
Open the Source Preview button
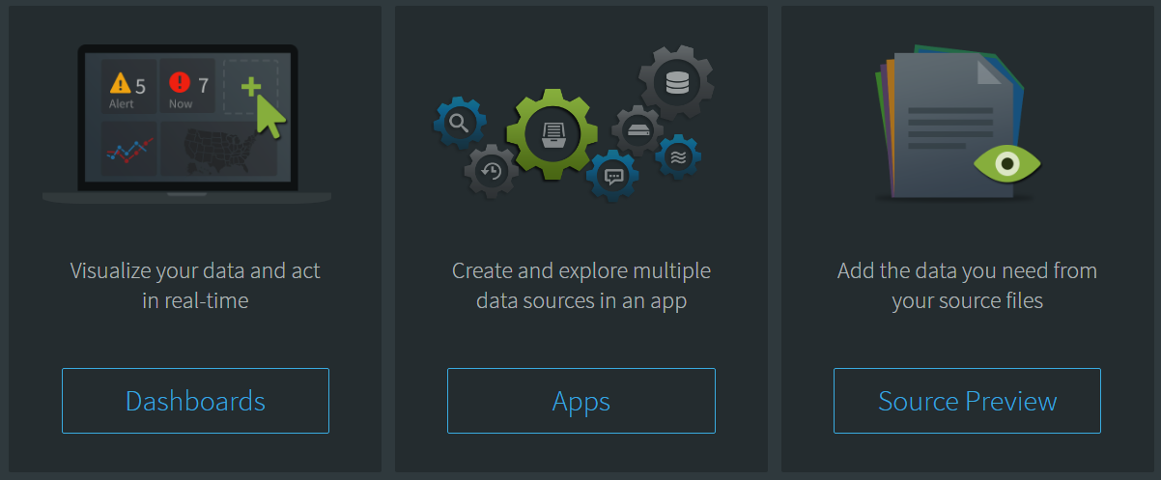pos(967,401)
